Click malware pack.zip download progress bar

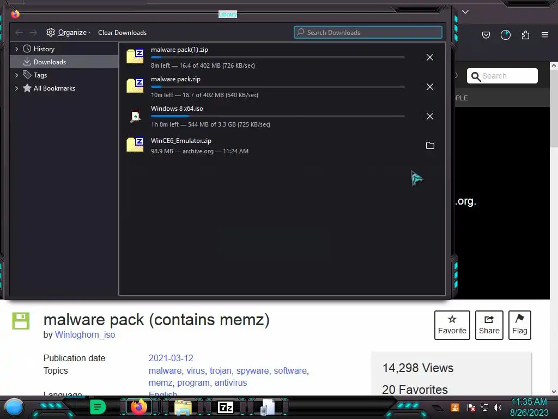coord(277,87)
